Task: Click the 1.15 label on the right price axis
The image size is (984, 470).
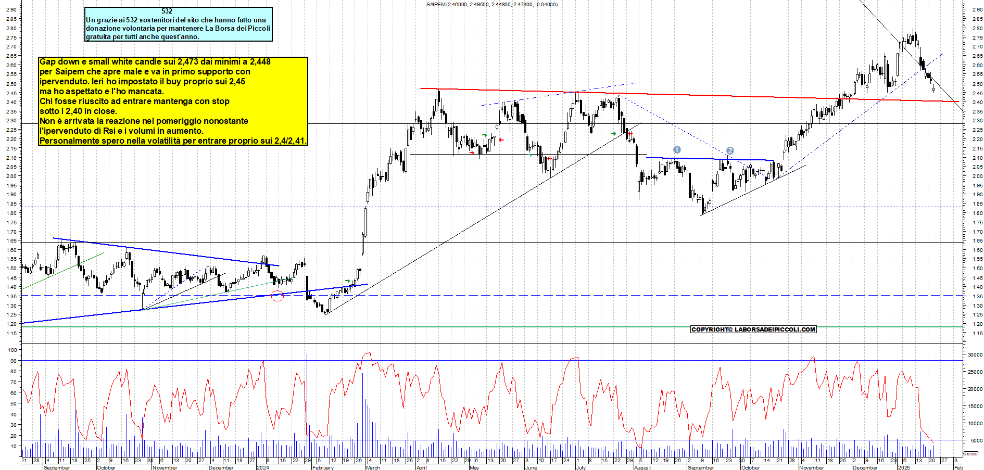Action: point(977,333)
